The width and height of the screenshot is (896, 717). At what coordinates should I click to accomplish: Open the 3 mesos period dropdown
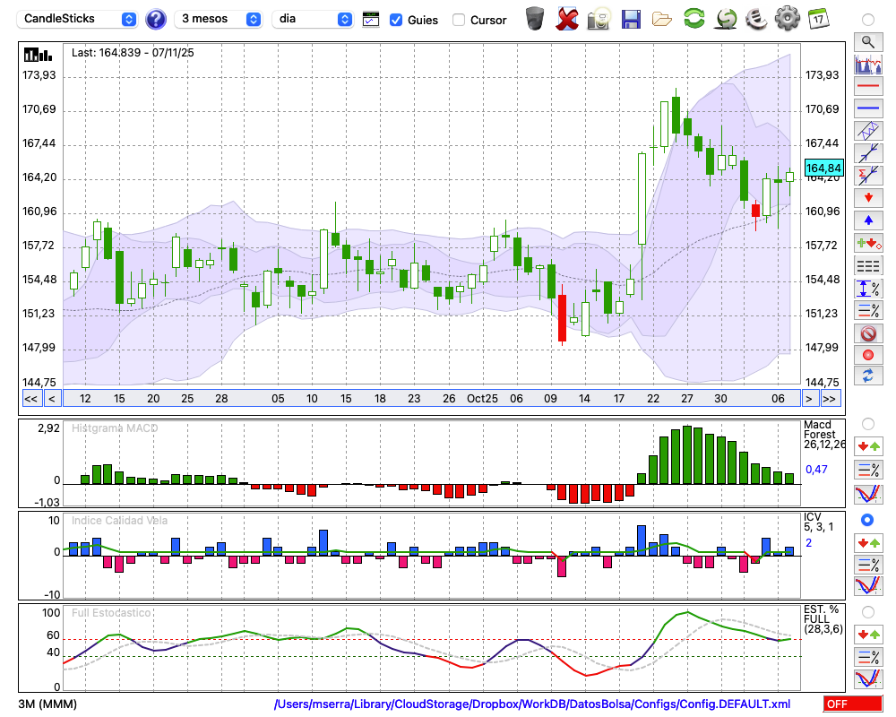220,19
